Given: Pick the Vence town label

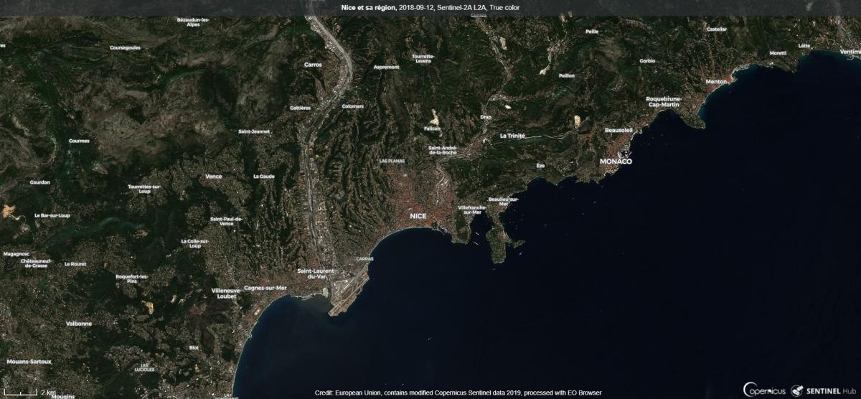Looking at the screenshot, I should (x=213, y=176).
